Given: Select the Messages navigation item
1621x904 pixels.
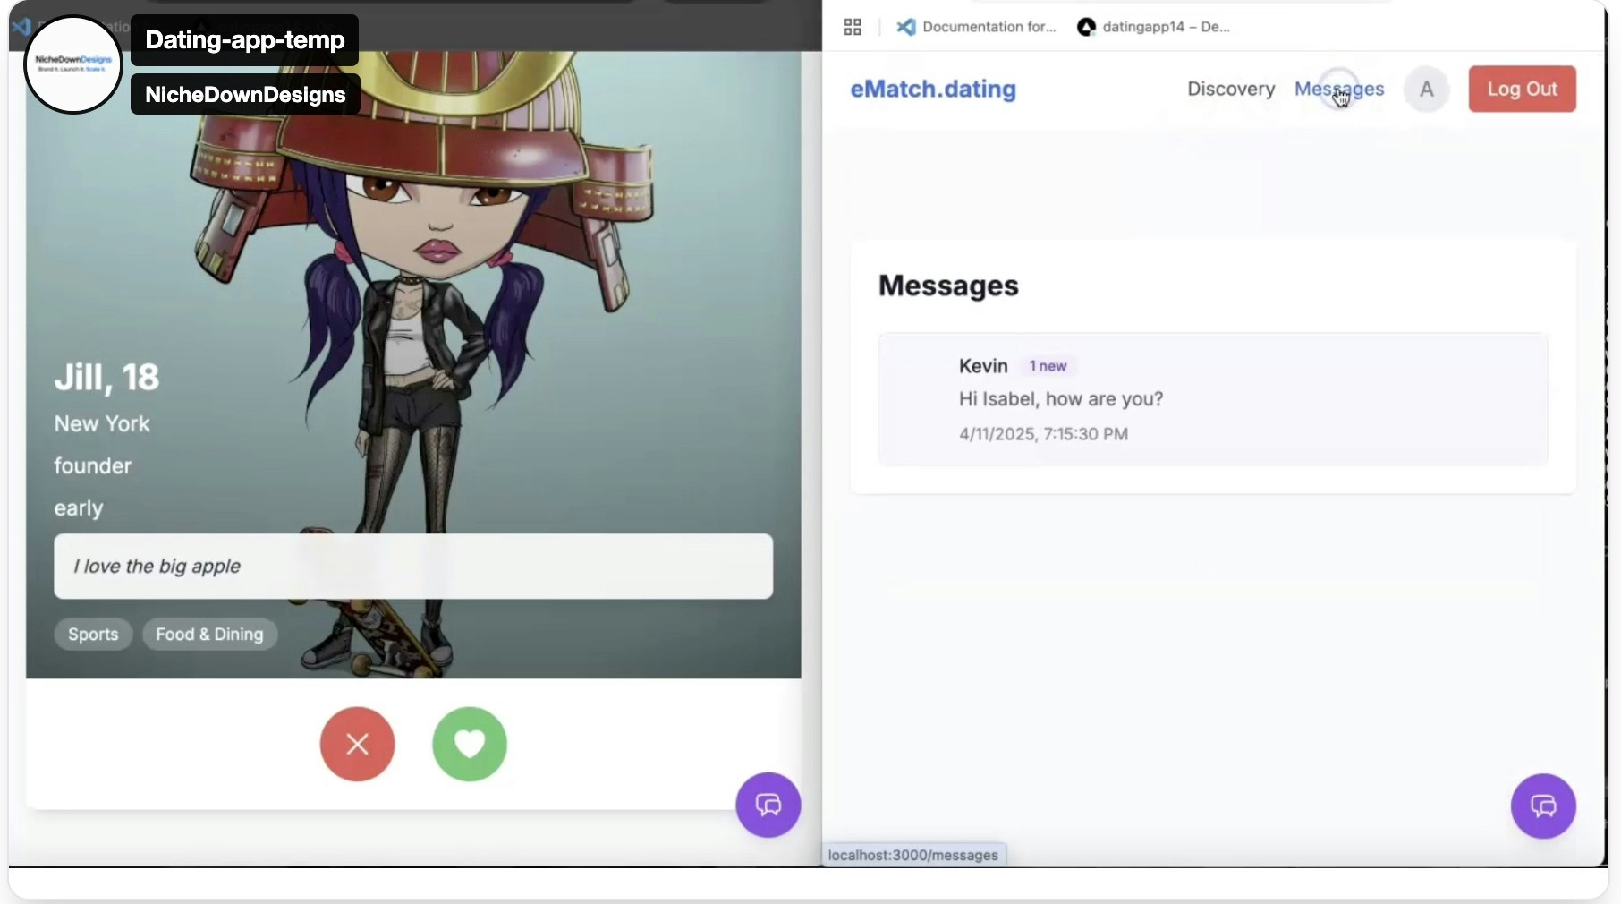Looking at the screenshot, I should tap(1338, 89).
